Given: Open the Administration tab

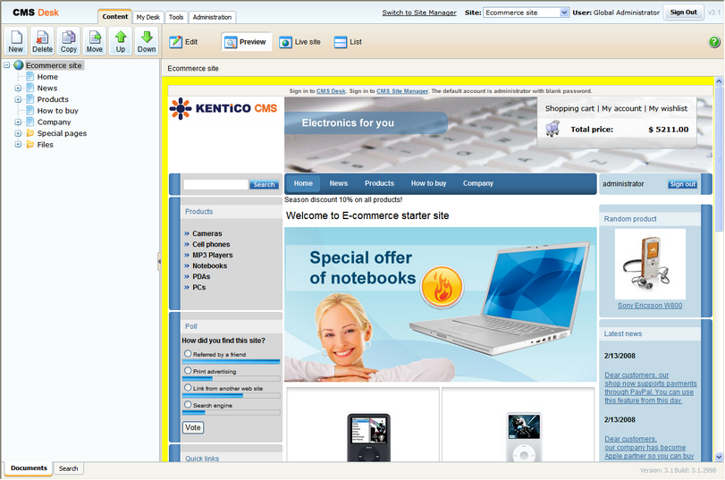Looking at the screenshot, I should coord(212,17).
